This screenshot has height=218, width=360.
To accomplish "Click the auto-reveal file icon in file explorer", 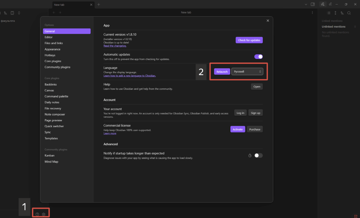I will [12, 13].
